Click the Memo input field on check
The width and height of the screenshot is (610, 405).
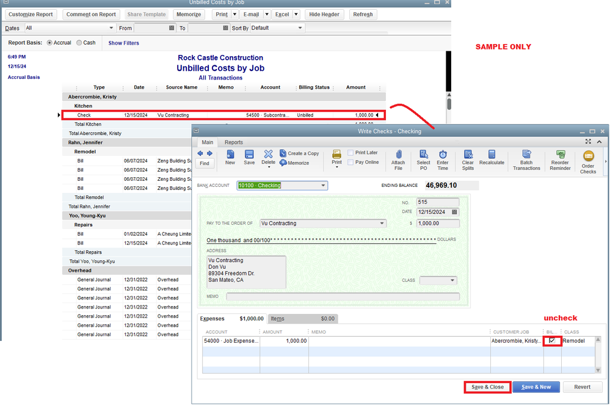pyautogui.click(x=343, y=297)
